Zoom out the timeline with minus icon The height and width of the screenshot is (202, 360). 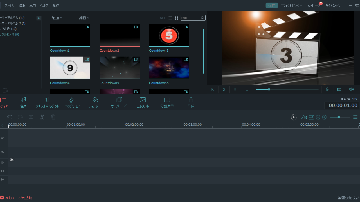(x=318, y=117)
